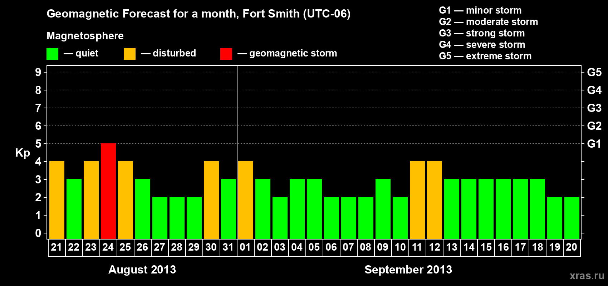Click the G2 right axis label
This screenshot has height=286, width=608.
(x=594, y=126)
